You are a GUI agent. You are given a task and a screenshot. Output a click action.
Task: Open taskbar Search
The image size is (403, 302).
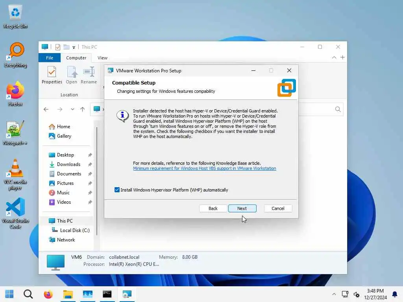pos(28,294)
